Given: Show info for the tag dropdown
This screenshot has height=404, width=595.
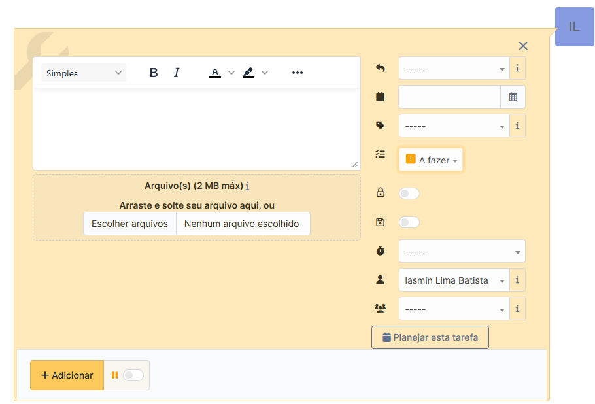Looking at the screenshot, I should 517,126.
